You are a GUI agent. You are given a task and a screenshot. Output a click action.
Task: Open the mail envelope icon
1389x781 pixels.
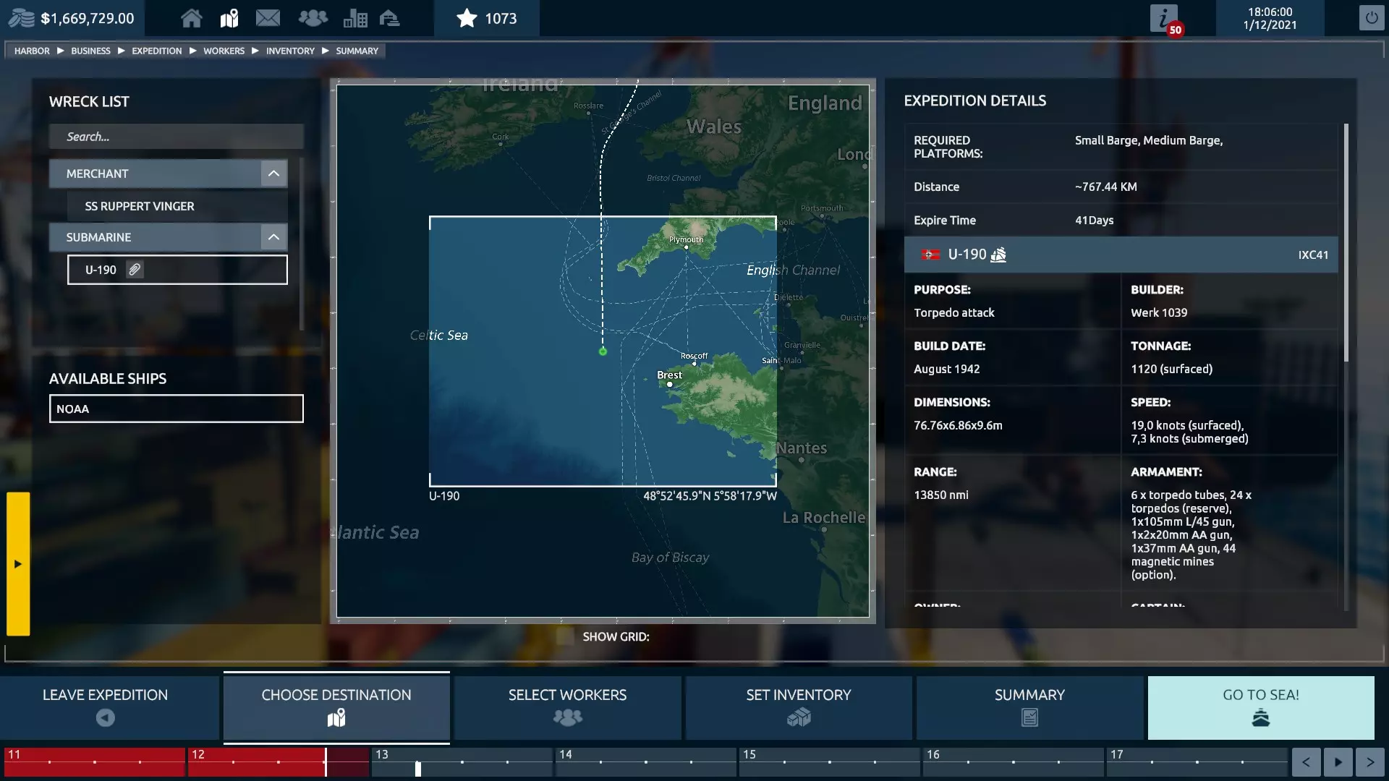(x=268, y=18)
